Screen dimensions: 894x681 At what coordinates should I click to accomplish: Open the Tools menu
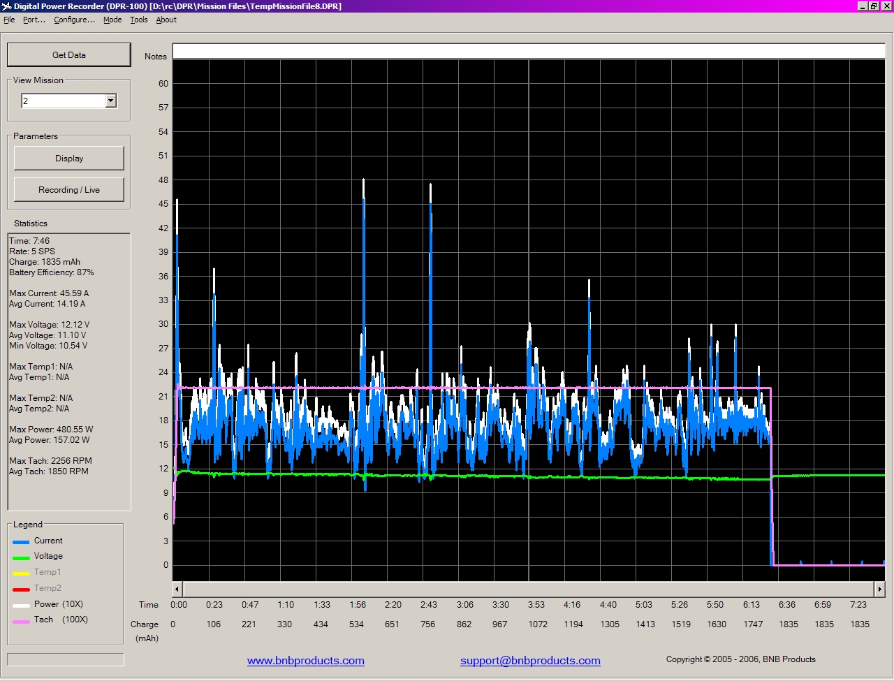139,20
